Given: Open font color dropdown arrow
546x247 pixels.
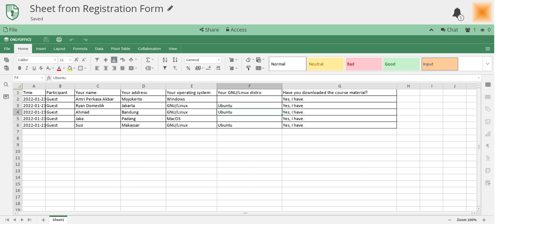Looking at the screenshot, I should [64, 68].
